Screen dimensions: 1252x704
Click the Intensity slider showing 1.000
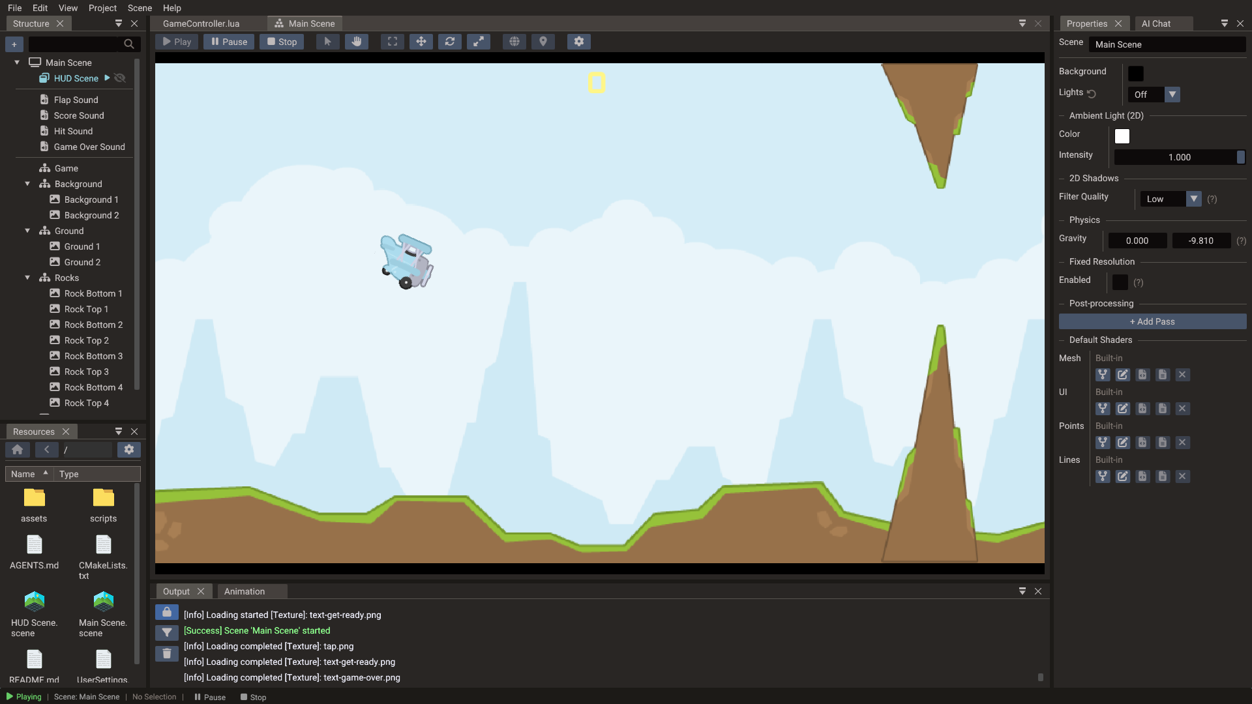tap(1180, 157)
